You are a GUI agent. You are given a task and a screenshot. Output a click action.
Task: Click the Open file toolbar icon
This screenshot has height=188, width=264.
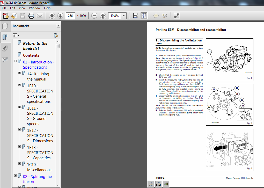(14, 16)
